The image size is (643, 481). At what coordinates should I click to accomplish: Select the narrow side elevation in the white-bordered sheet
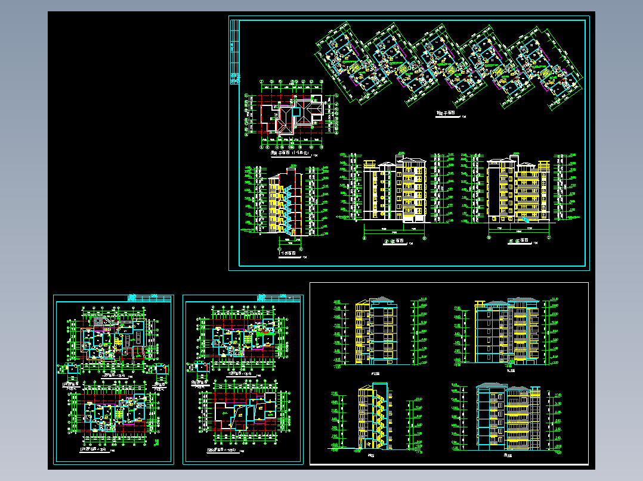[376, 331]
